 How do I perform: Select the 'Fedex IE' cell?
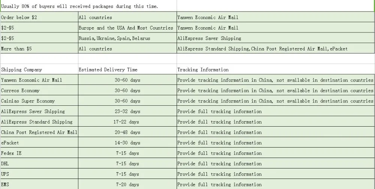point(39,153)
